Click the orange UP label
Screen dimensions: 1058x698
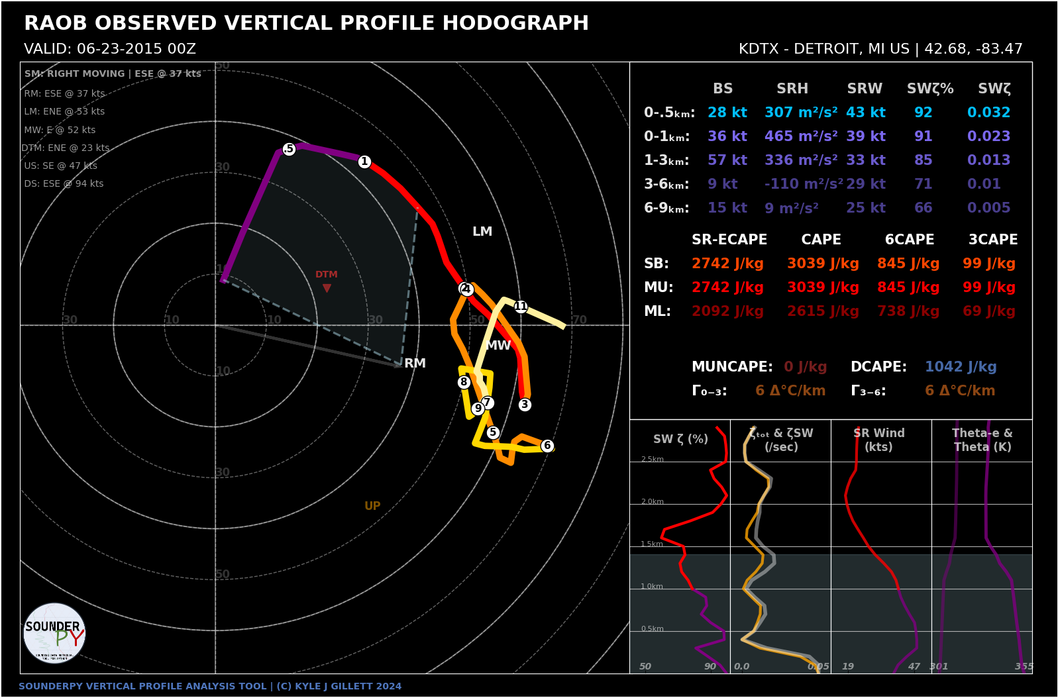[372, 506]
